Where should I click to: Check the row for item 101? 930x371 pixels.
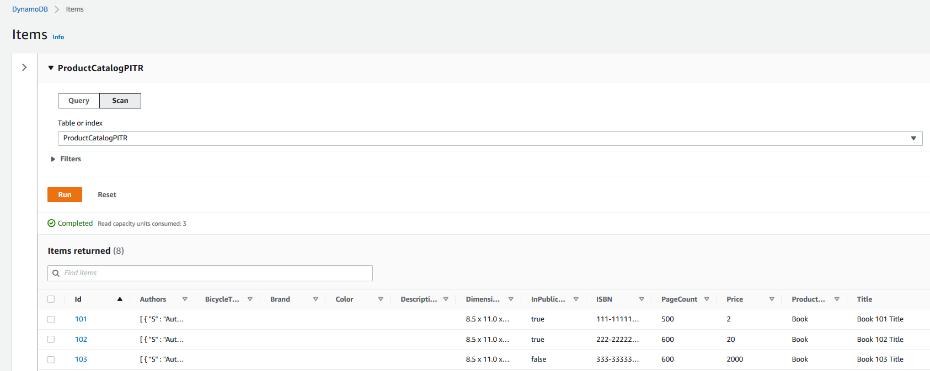coord(51,319)
